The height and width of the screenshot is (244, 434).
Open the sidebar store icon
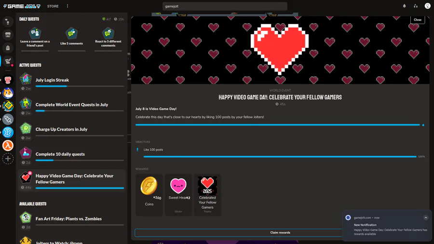(8, 35)
